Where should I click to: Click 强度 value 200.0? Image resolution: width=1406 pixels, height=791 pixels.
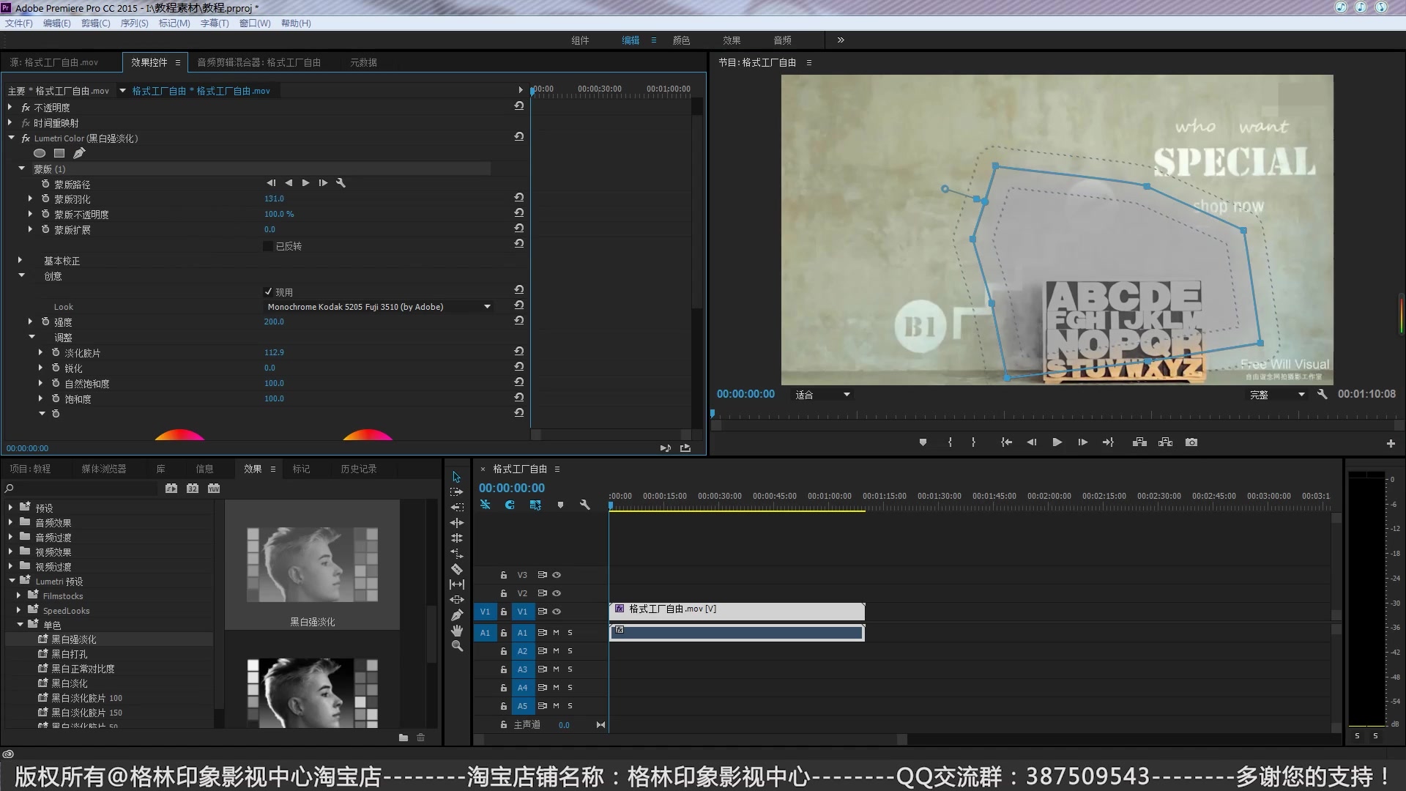pos(274,322)
